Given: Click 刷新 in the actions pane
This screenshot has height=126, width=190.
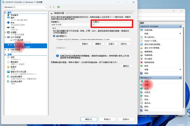Looking at the screenshot, I should 146,66.
